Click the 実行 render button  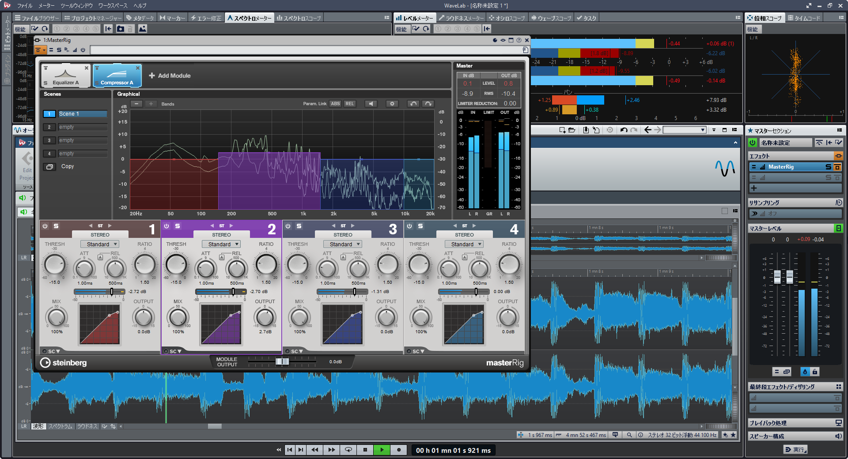click(x=795, y=449)
